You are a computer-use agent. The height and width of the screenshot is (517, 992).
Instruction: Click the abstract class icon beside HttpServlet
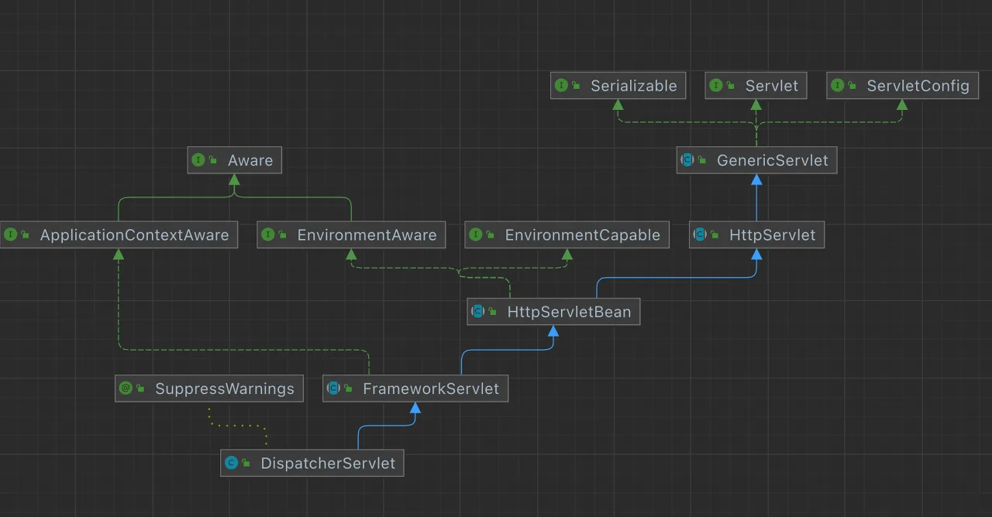coord(700,235)
